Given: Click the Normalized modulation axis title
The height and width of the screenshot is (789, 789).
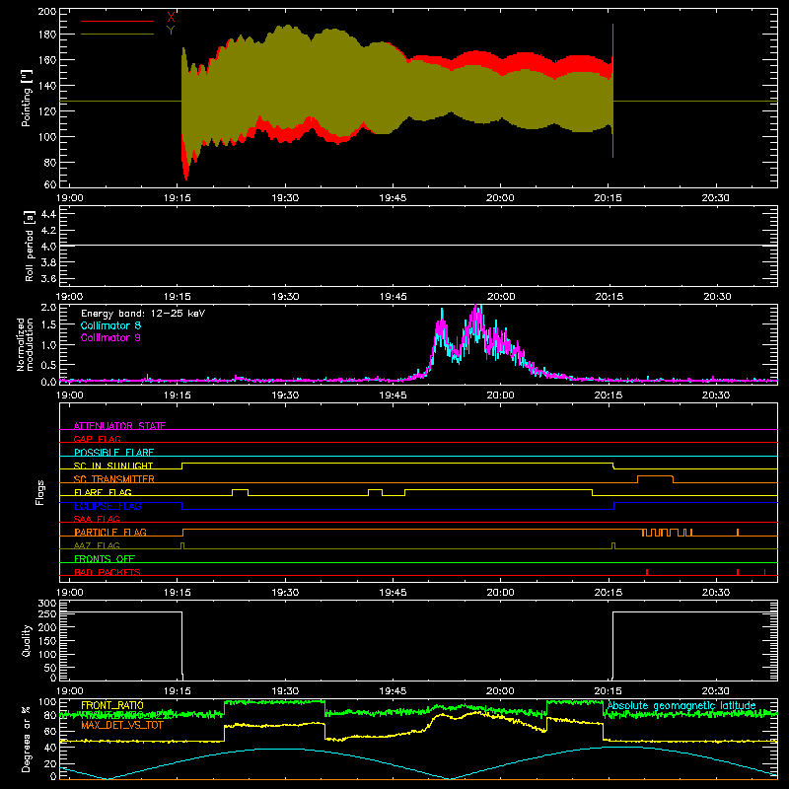Looking at the screenshot, I should (x=25, y=344).
